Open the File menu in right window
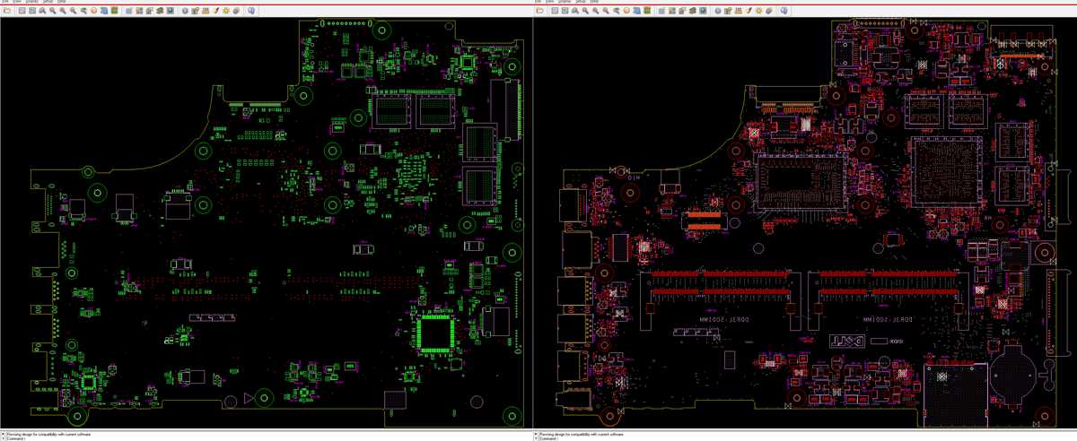Image resolution: width=1077 pixels, height=441 pixels. 538,2
